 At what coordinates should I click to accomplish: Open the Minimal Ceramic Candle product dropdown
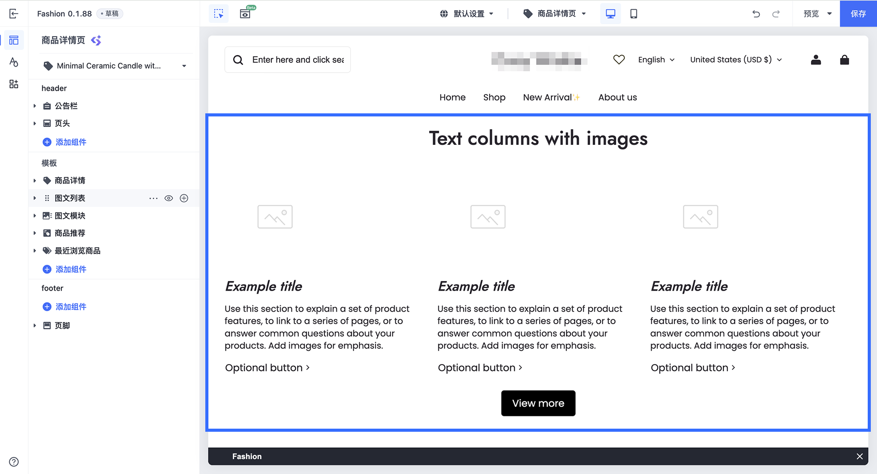tap(115, 66)
